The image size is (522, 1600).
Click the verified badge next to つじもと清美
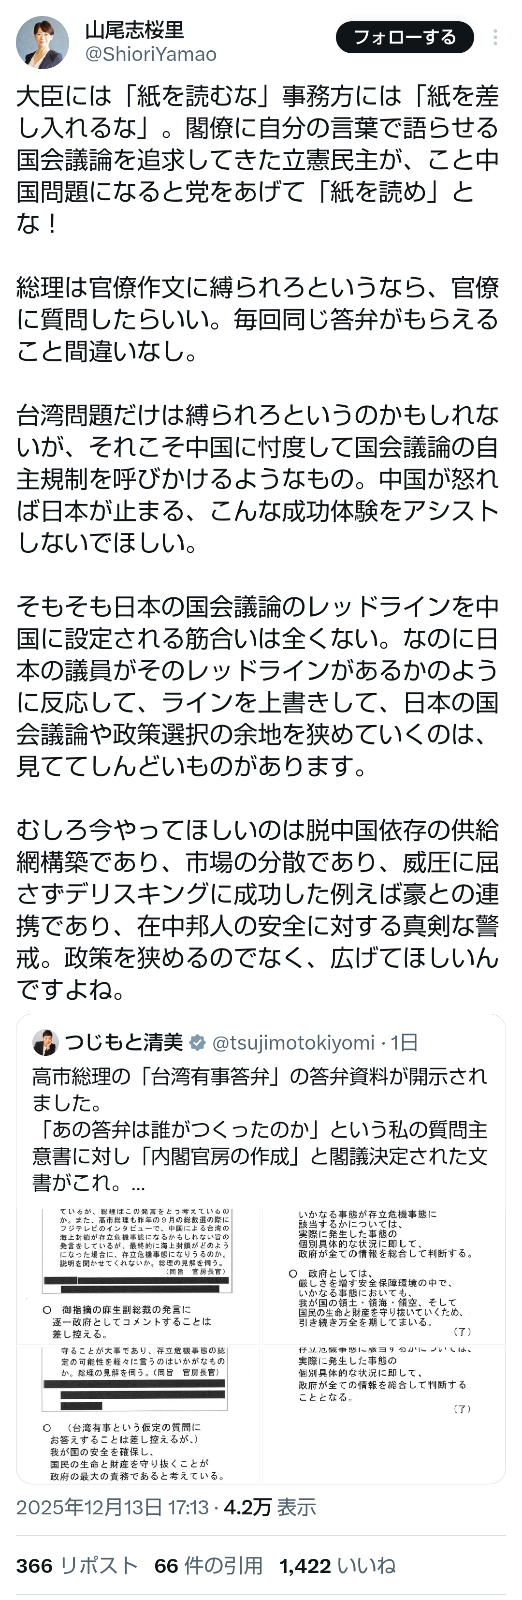(x=197, y=1042)
